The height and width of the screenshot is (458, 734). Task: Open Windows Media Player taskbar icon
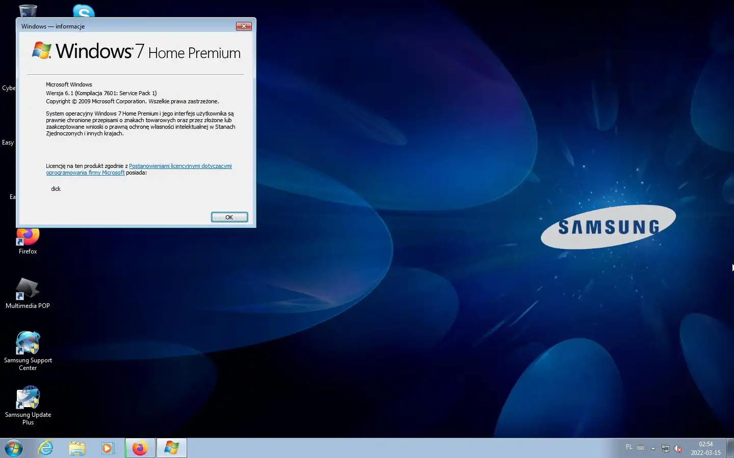click(x=108, y=448)
